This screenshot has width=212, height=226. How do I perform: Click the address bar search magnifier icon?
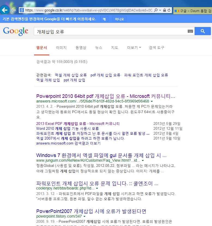click(x=156, y=10)
